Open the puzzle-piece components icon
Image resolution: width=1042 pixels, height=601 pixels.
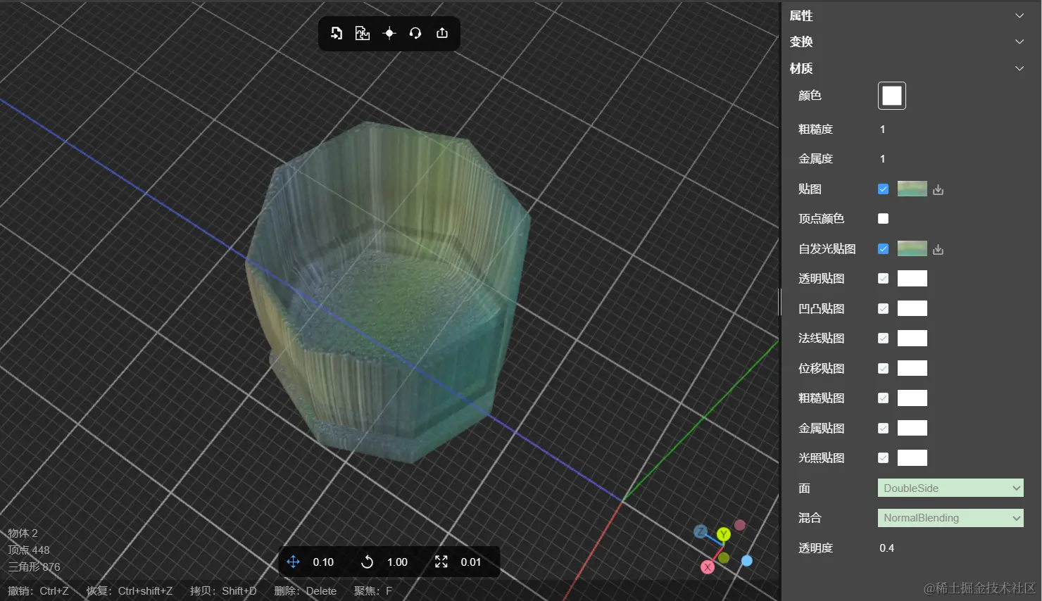(x=363, y=33)
